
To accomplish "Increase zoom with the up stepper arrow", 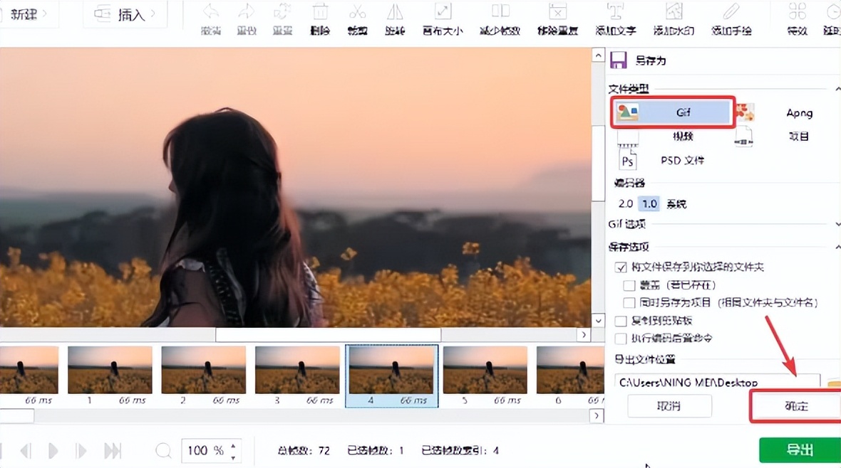I will coord(233,445).
